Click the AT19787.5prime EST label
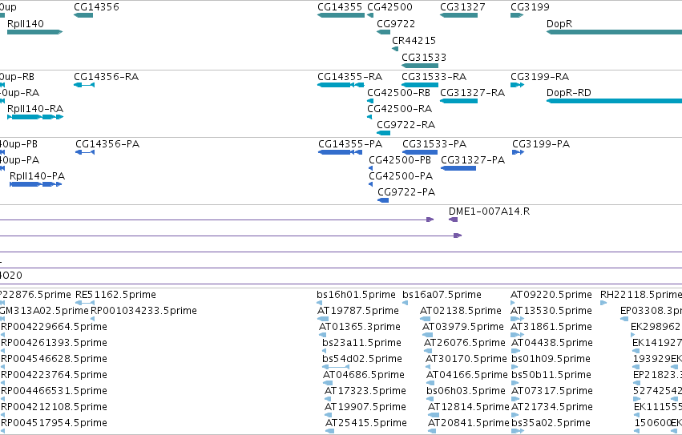The height and width of the screenshot is (435, 682). (x=358, y=311)
